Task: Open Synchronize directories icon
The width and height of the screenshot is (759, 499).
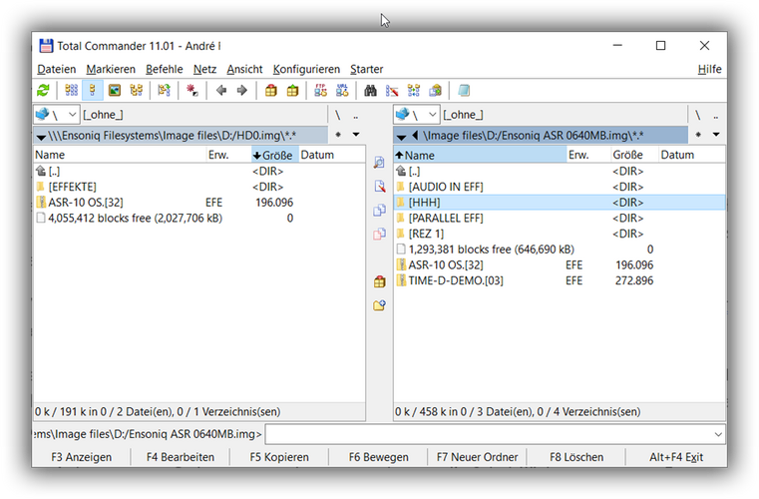Action: click(x=413, y=90)
